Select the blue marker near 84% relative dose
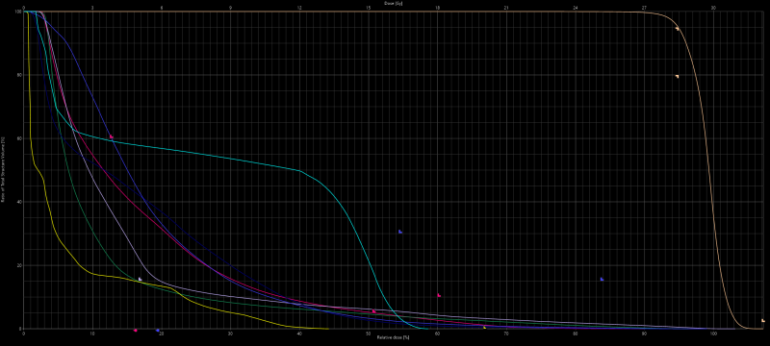The width and height of the screenshot is (770, 346). click(602, 280)
